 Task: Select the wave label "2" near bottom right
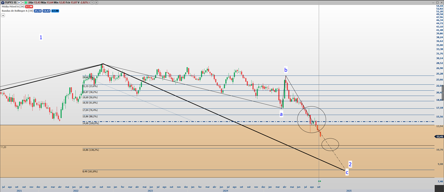(x=350, y=164)
